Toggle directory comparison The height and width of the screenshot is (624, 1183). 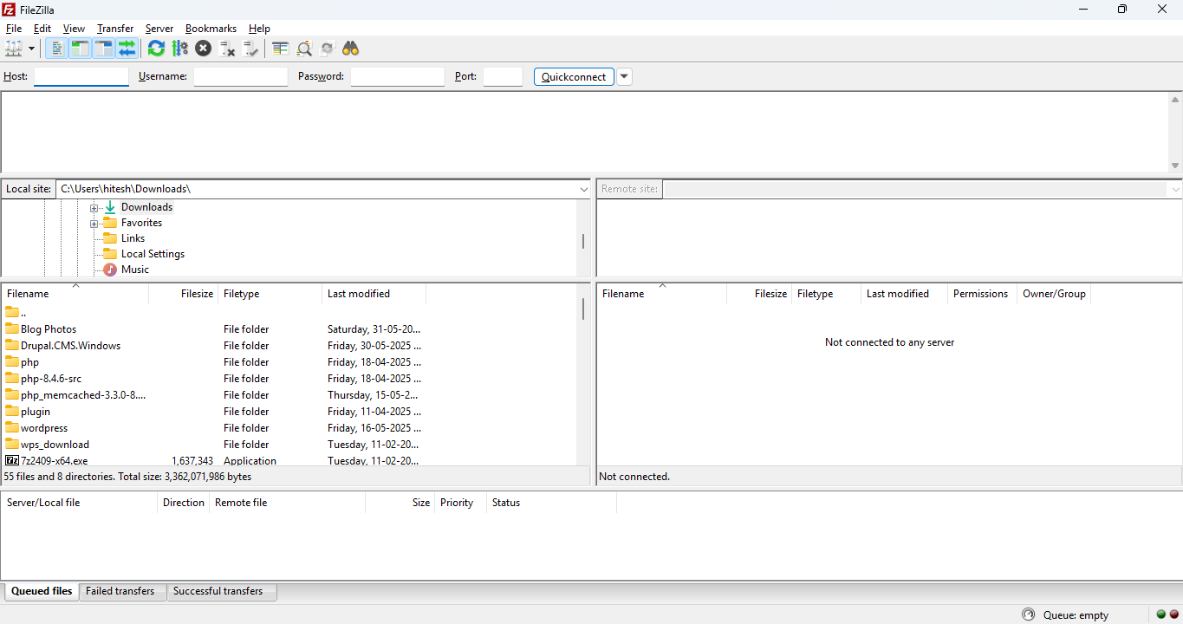point(303,49)
